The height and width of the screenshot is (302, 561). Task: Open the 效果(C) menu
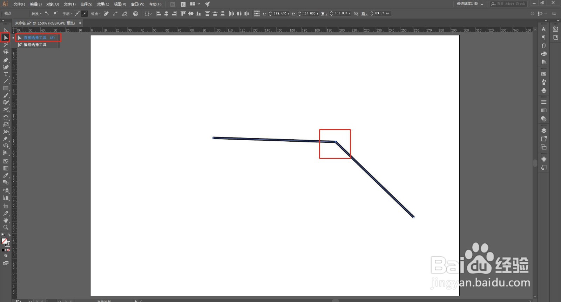pyautogui.click(x=103, y=4)
